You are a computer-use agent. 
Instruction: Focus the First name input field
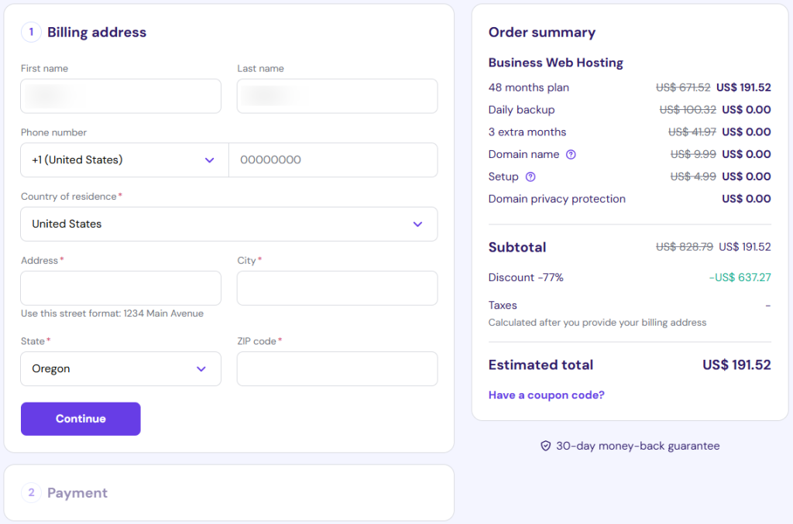click(x=121, y=96)
